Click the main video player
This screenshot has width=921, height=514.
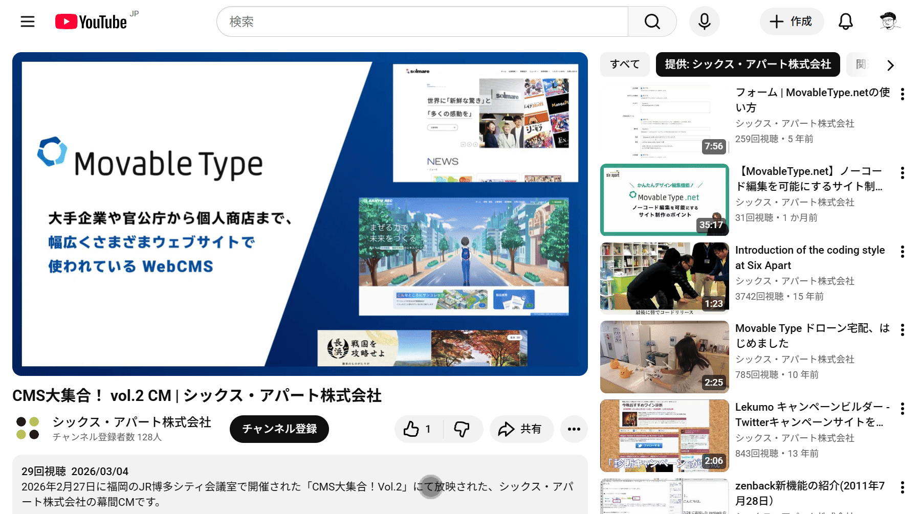300,214
